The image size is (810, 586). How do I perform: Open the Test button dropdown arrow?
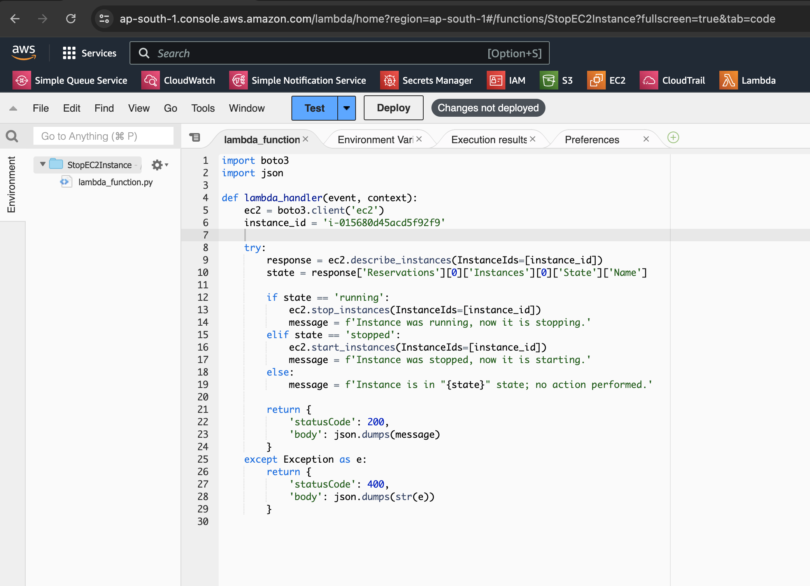tap(346, 108)
